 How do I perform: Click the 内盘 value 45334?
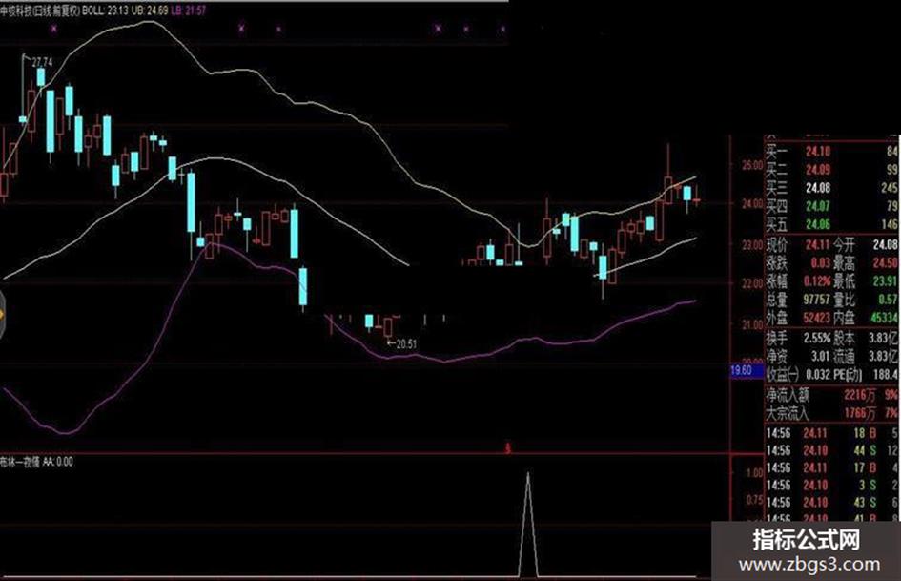pyautogui.click(x=885, y=318)
